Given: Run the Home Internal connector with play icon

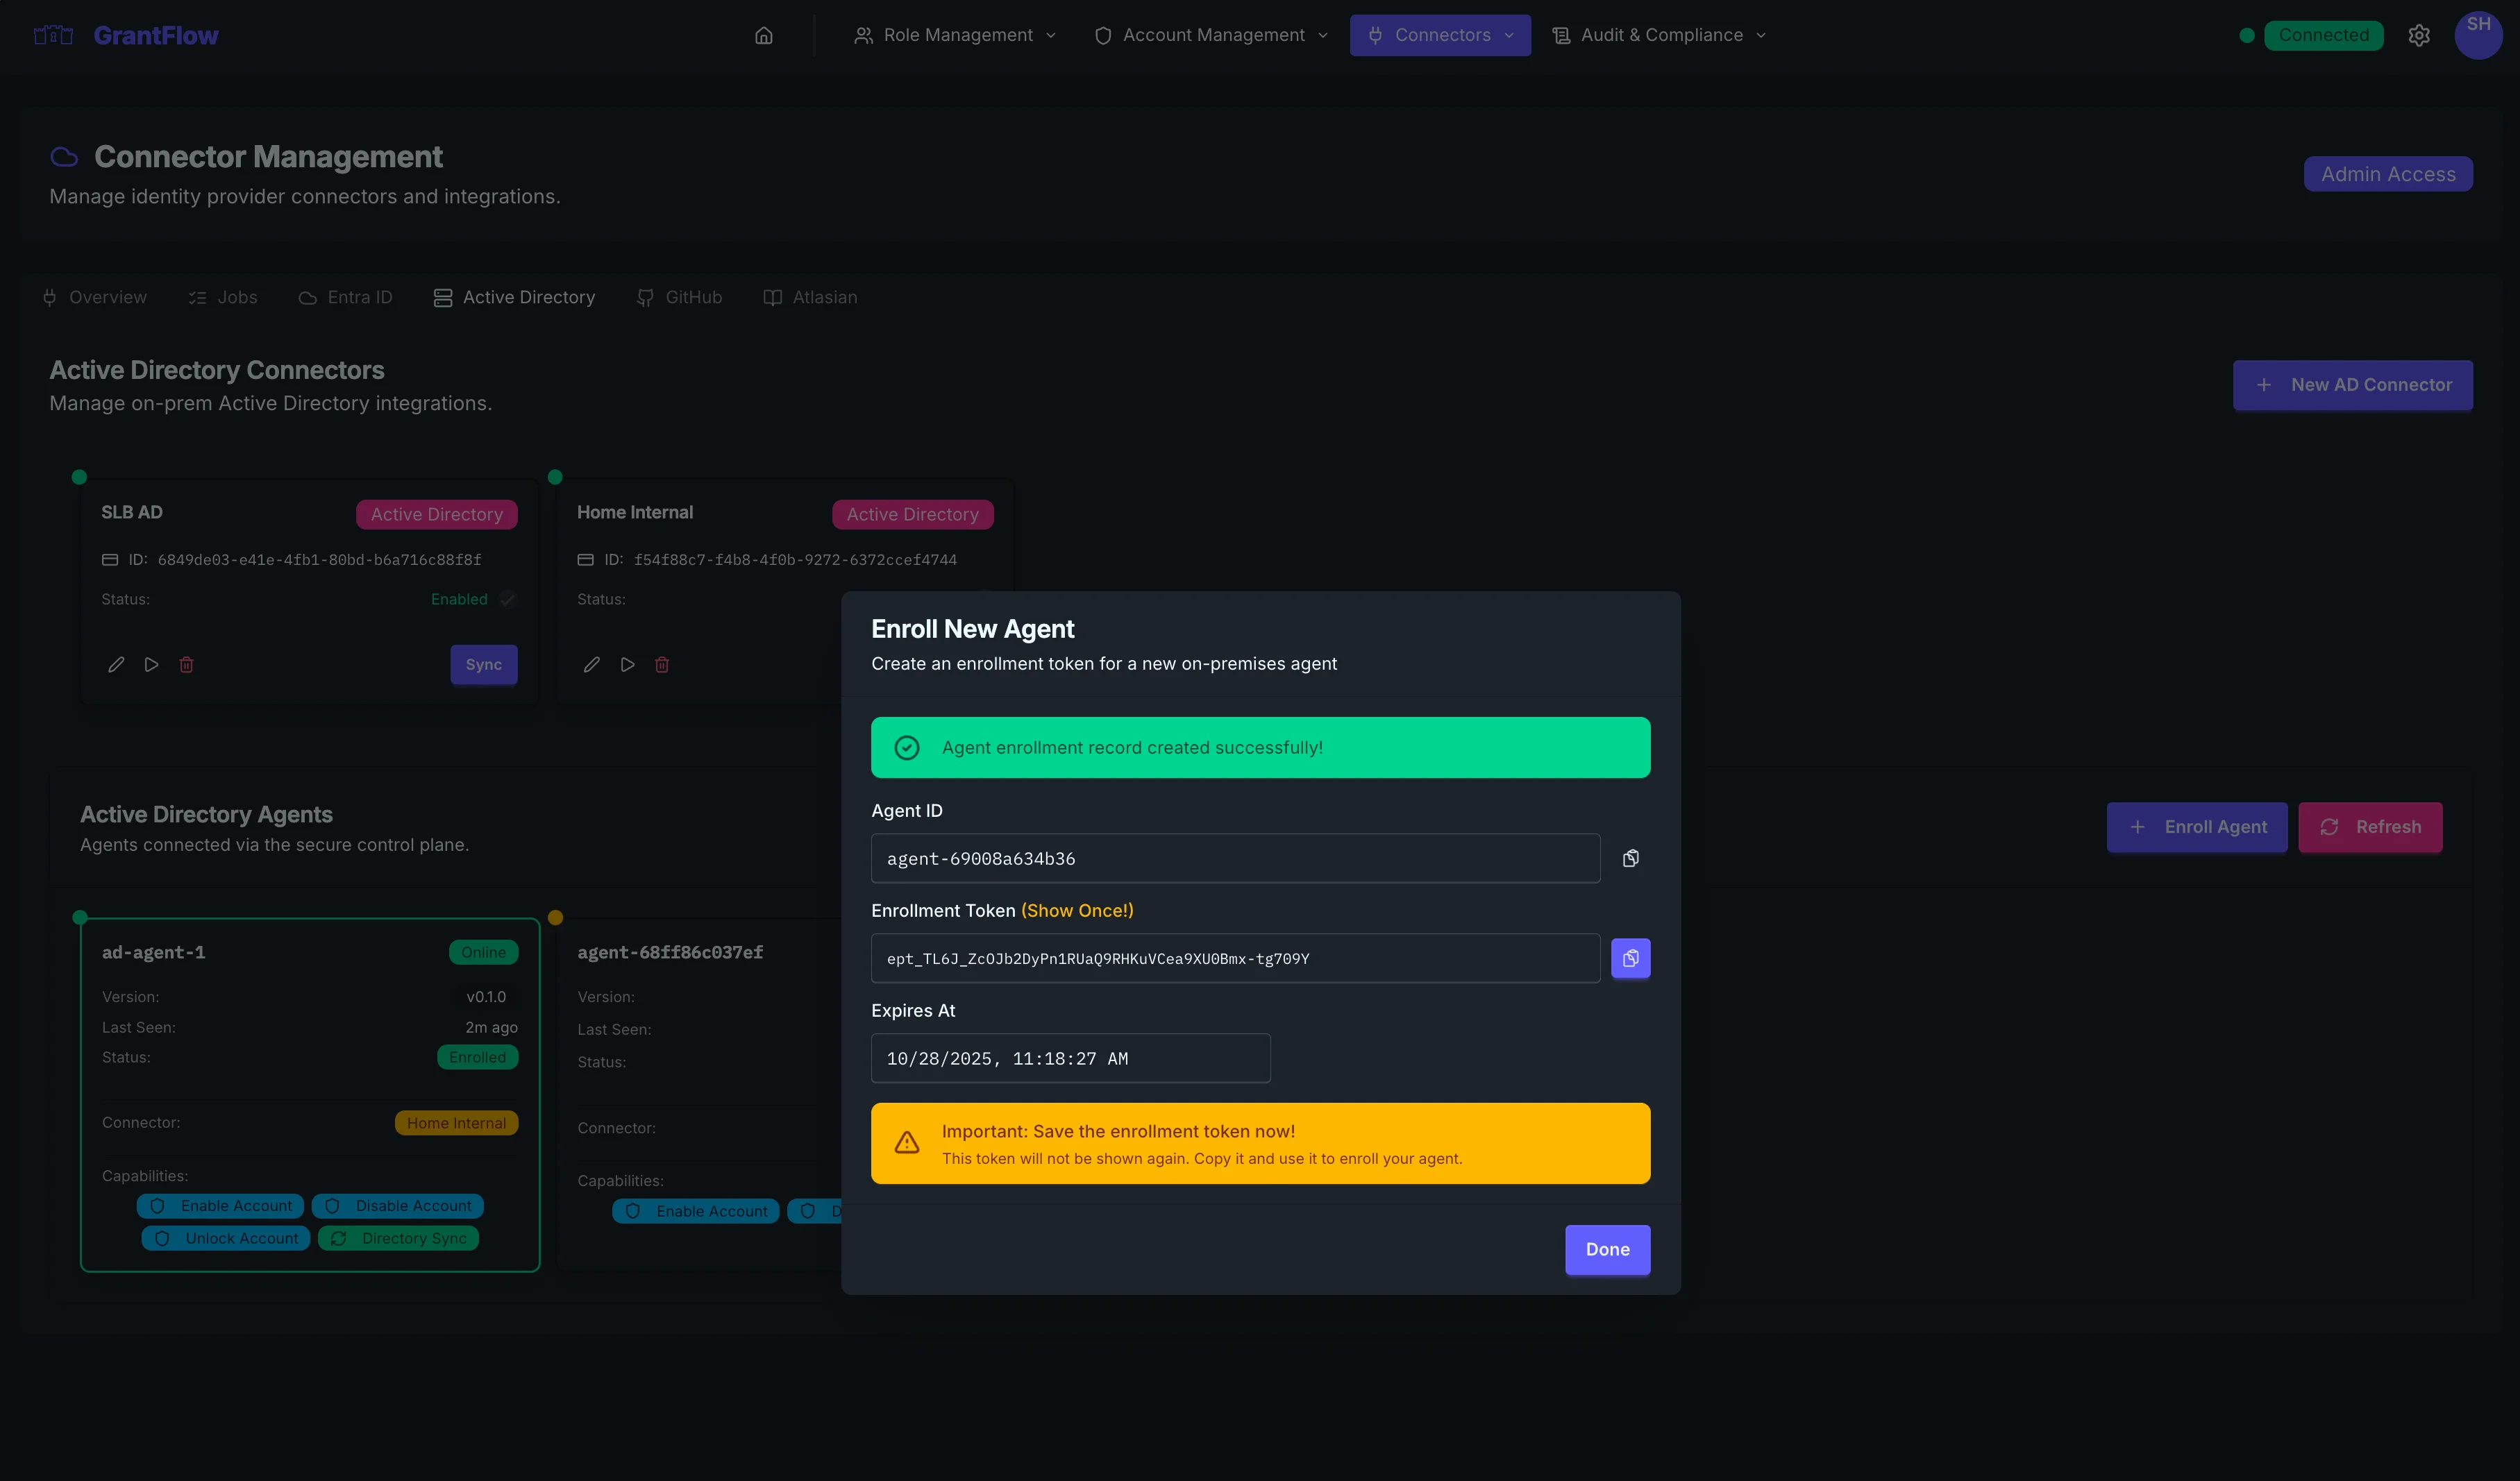Looking at the screenshot, I should click(627, 664).
